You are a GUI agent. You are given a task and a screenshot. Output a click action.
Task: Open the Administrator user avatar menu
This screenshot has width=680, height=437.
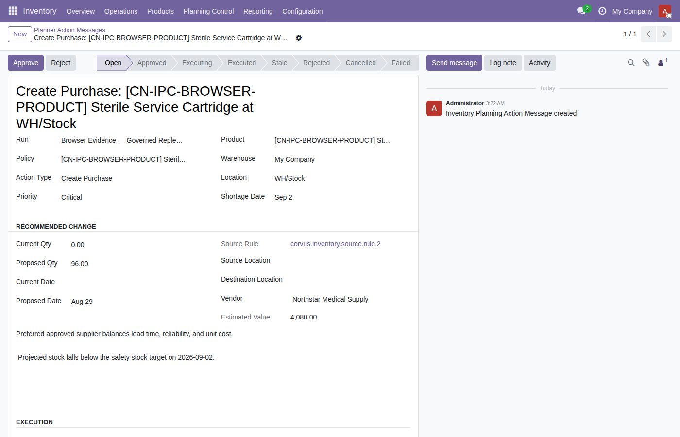665,11
